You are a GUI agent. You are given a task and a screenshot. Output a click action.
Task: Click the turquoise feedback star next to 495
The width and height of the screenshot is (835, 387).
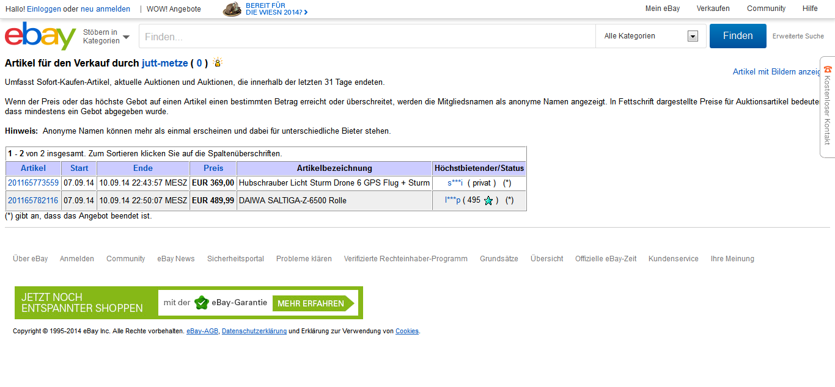488,200
